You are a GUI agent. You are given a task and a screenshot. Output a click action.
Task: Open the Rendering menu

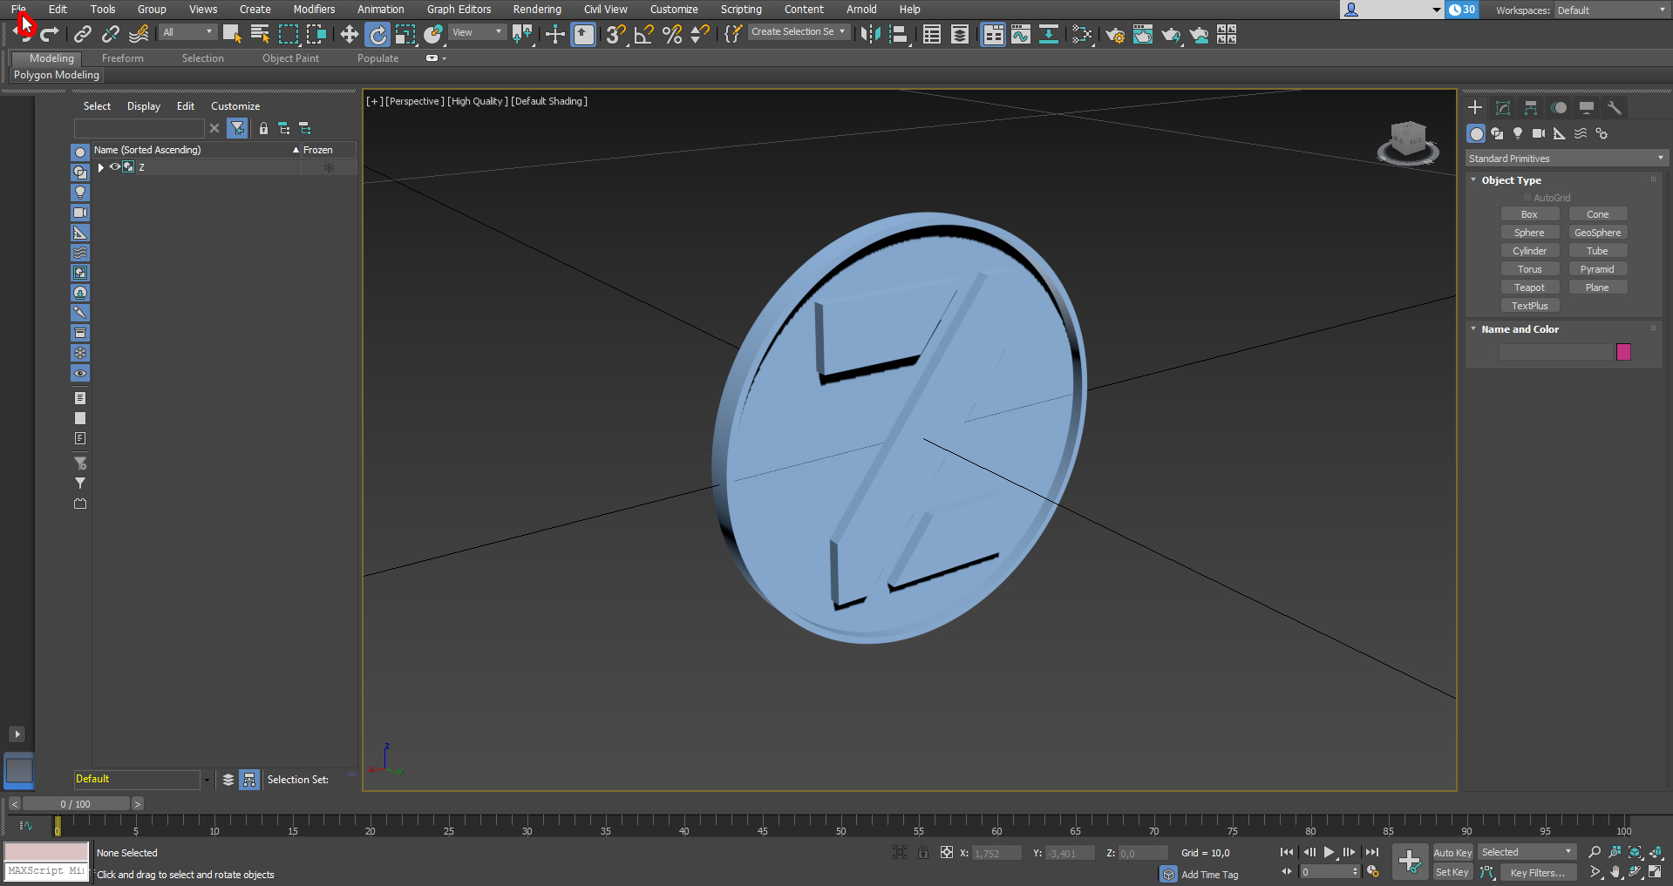pyautogui.click(x=536, y=10)
